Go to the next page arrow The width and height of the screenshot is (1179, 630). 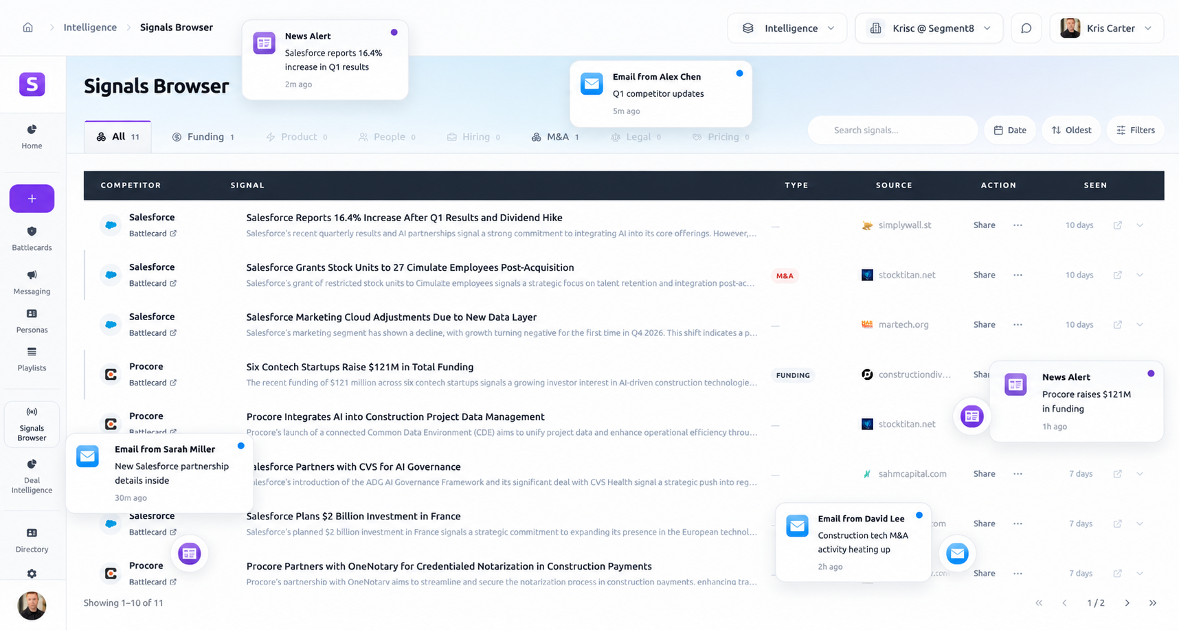pyautogui.click(x=1127, y=603)
